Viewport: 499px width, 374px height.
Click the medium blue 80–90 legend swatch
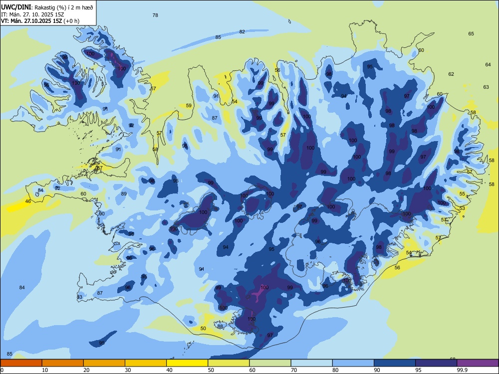353,363
